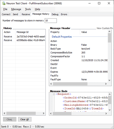Switch to the Receive tab
The height and width of the screenshot is (129, 114).
pos(26,14)
